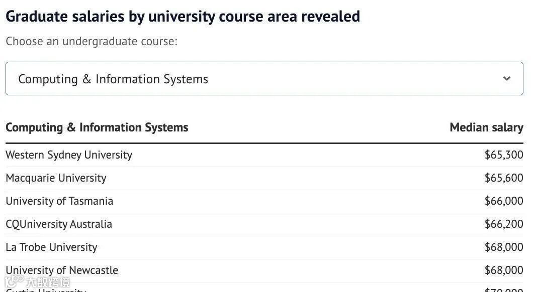The width and height of the screenshot is (538, 292).
Task: Click the $66,200 salary value
Action: [x=504, y=224]
